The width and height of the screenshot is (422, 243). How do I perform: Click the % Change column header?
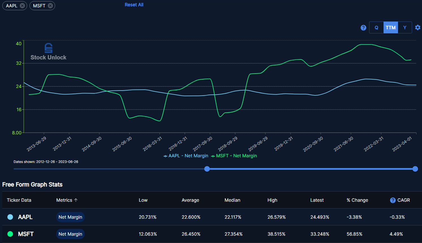click(358, 200)
